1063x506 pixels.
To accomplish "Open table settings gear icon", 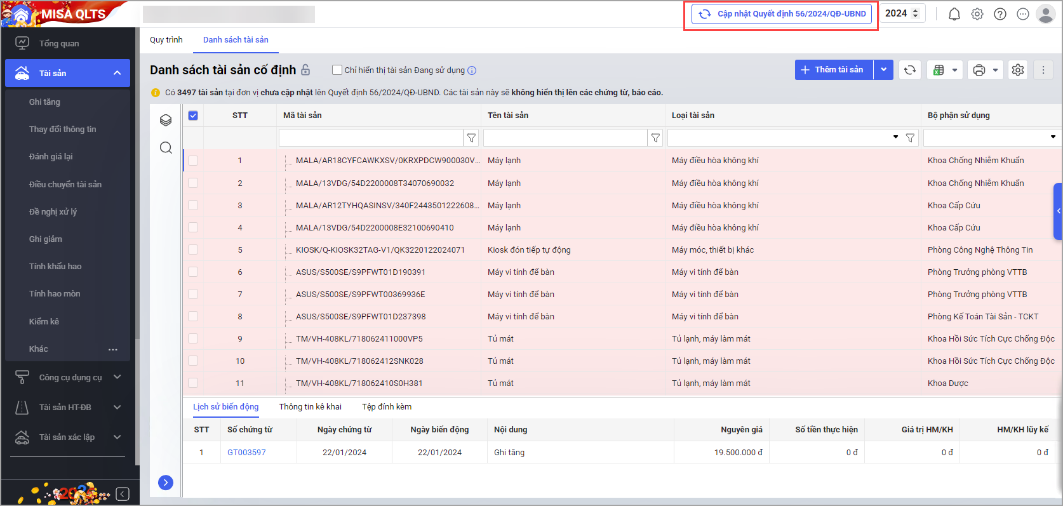I will pyautogui.click(x=1018, y=70).
